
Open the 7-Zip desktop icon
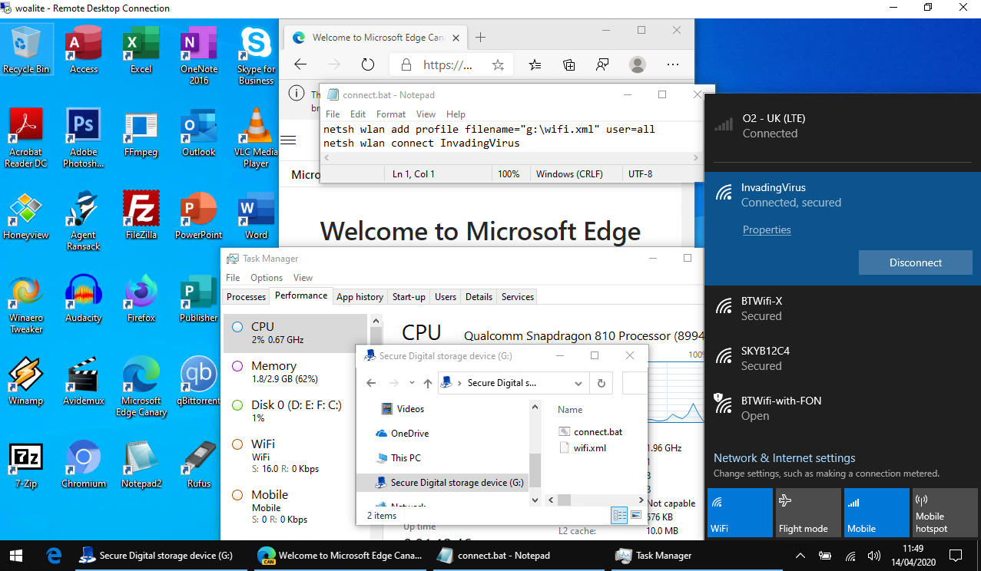(26, 464)
